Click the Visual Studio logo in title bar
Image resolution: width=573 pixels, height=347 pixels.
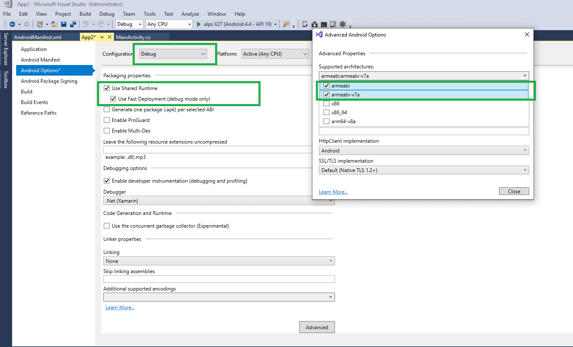pyautogui.click(x=8, y=4)
